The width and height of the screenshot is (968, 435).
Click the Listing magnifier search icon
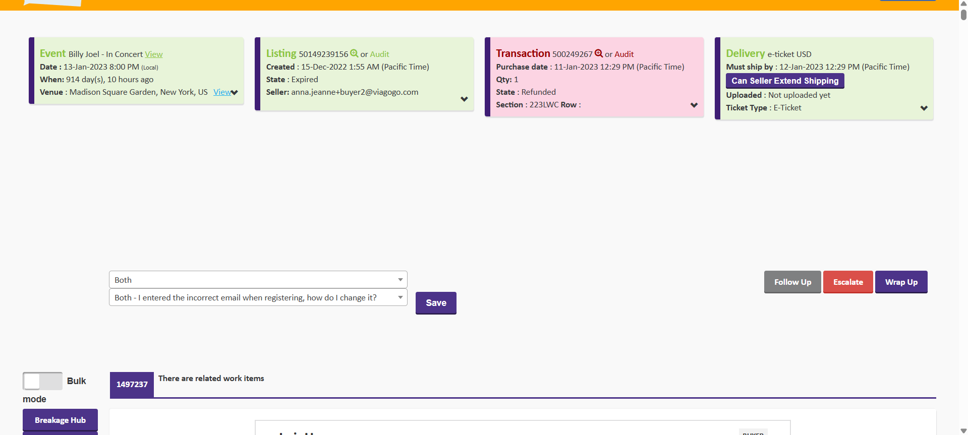tap(354, 53)
